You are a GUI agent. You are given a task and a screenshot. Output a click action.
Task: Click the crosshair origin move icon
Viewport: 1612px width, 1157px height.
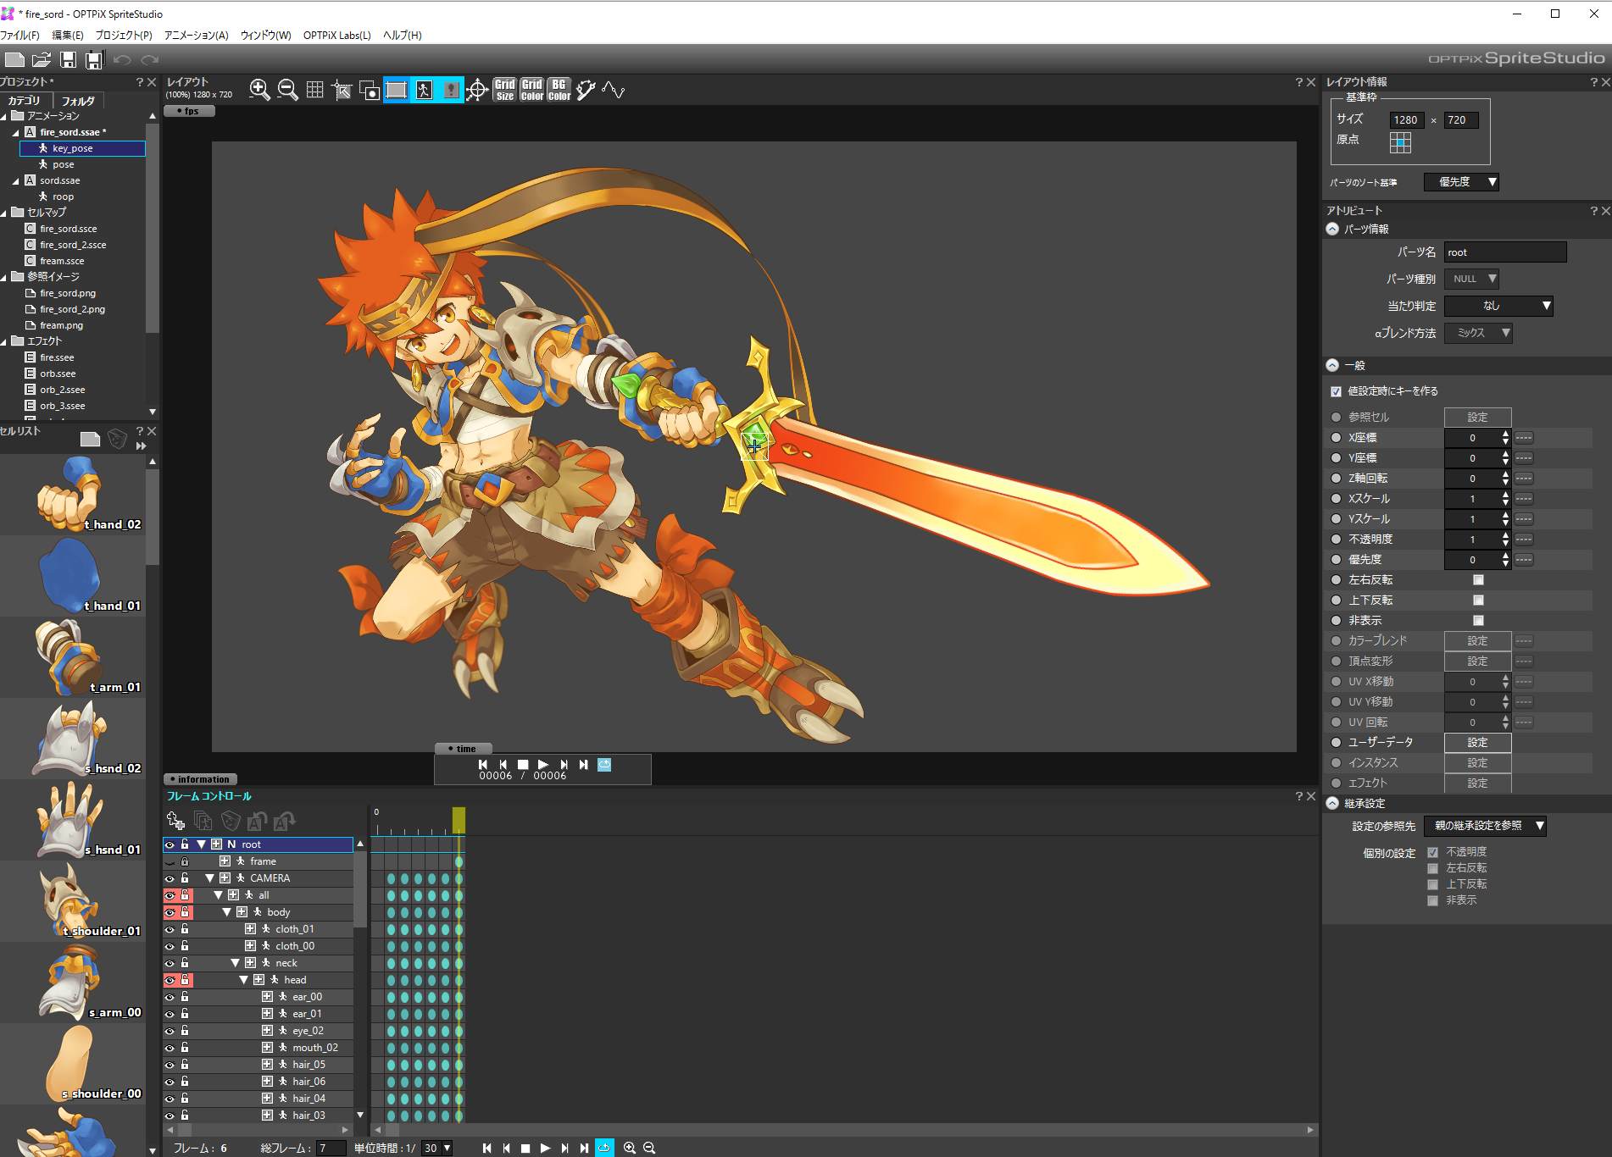[x=477, y=90]
